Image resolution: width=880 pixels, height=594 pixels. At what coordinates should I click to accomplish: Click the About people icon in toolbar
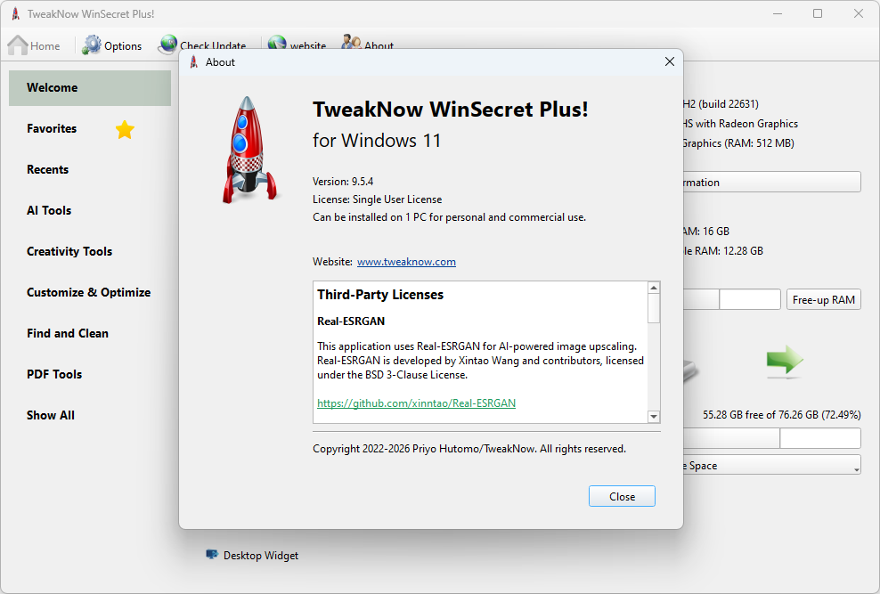[351, 43]
